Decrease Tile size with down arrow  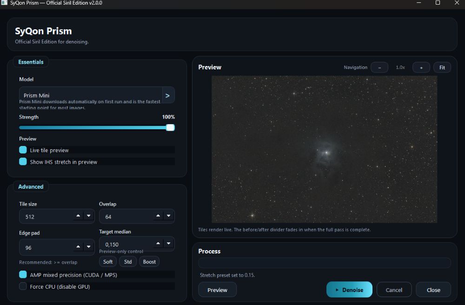tap(88, 216)
